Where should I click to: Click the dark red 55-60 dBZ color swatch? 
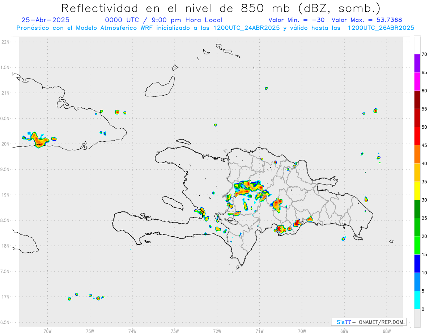[417, 100]
